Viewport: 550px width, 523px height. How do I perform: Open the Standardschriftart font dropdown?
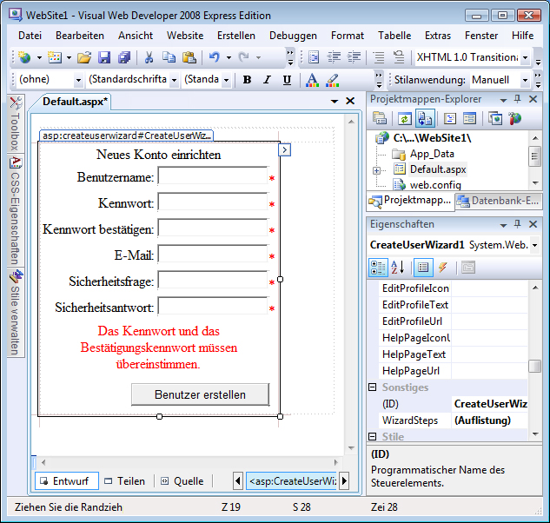coord(174,80)
